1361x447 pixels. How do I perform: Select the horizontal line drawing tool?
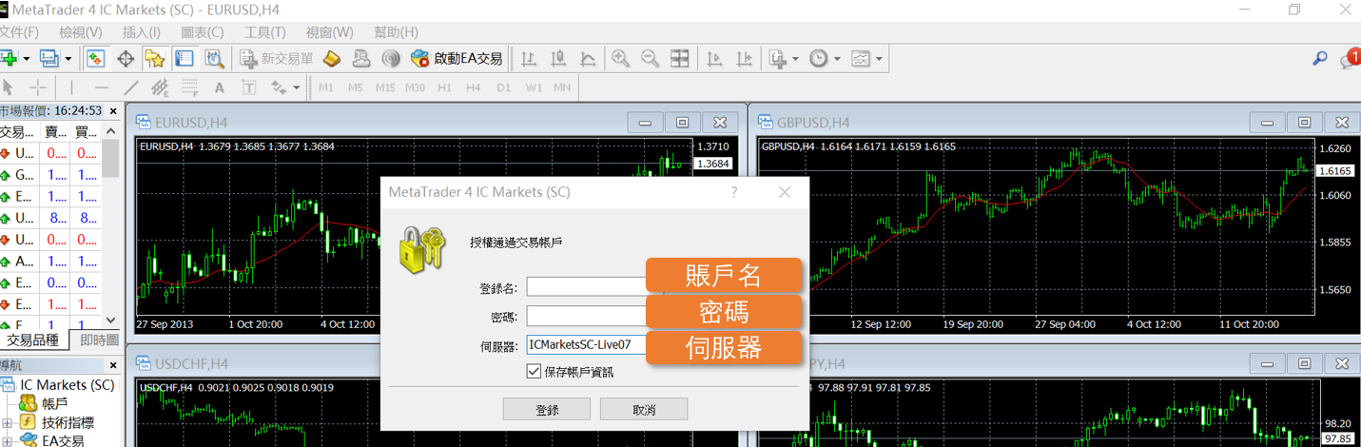click(x=102, y=87)
